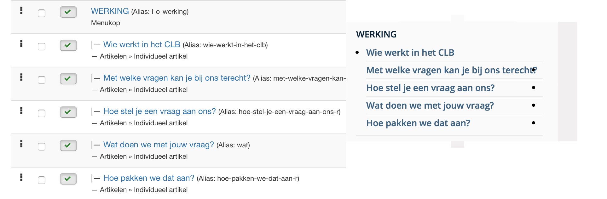Toggle published status of Hoe stel je een vraag
Viewport: 607px width, 199px height.
tap(68, 112)
